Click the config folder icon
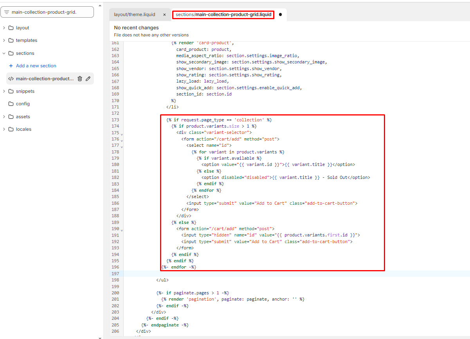Image resolution: width=470 pixels, height=339 pixels. (x=11, y=104)
